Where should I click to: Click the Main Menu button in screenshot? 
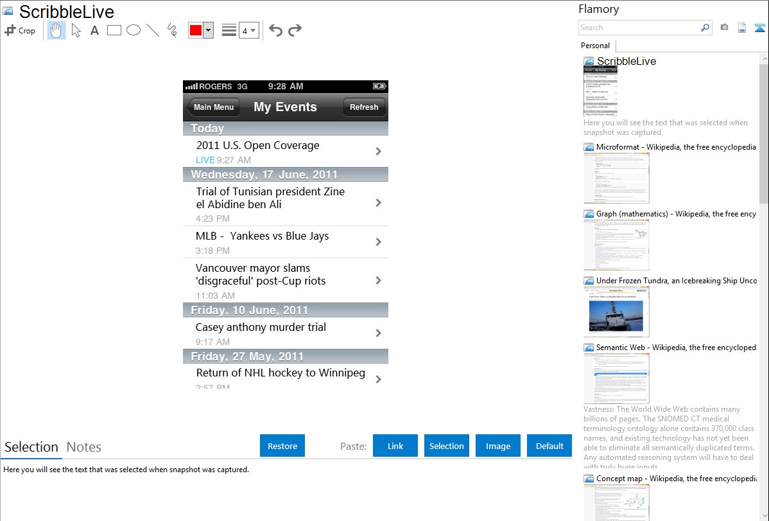point(213,107)
